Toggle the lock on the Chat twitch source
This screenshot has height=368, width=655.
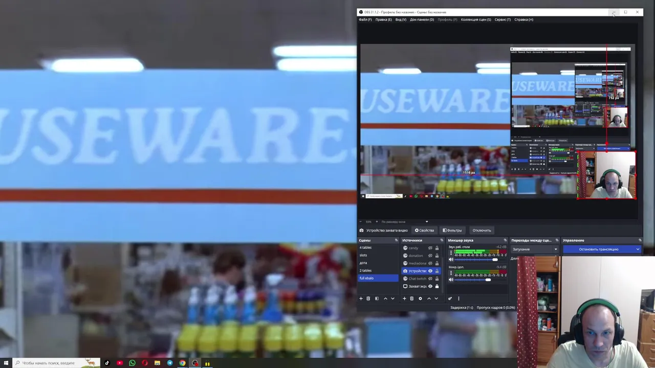point(436,279)
